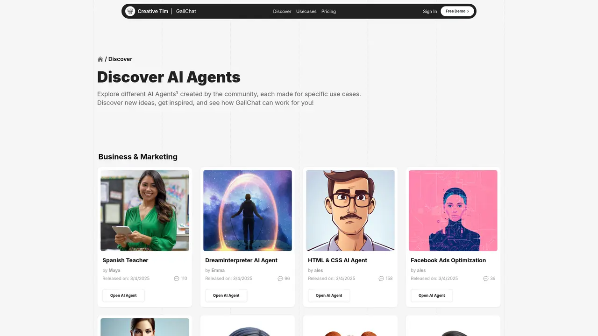Click the HTML & CSS cartoon thumbnail
598x336 pixels.
tap(350, 210)
